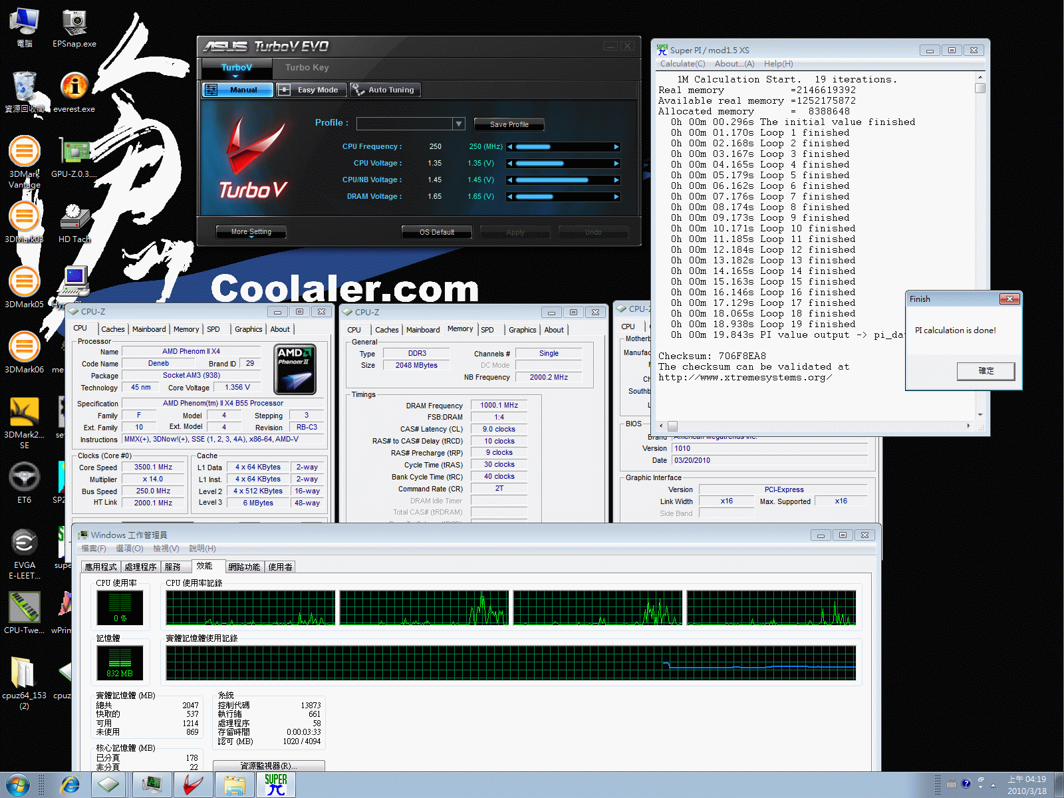Open the ET6 desktop icon
This screenshot has height=798, width=1064.
25,483
